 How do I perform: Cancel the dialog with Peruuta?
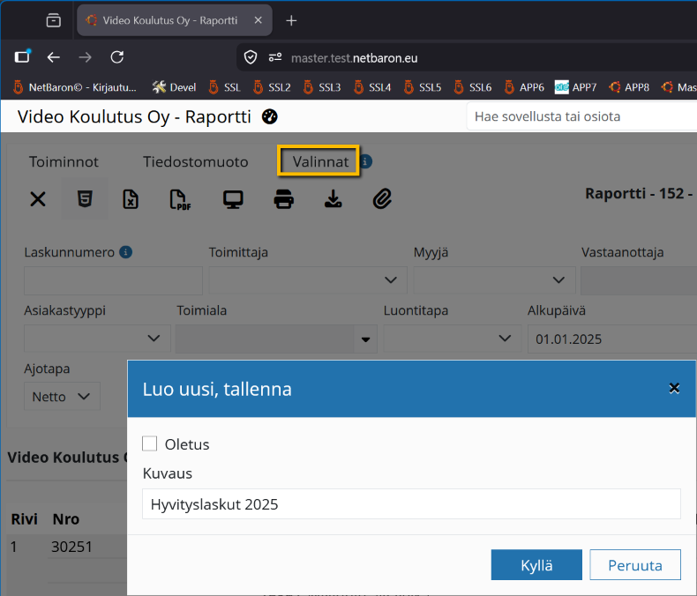pos(635,565)
